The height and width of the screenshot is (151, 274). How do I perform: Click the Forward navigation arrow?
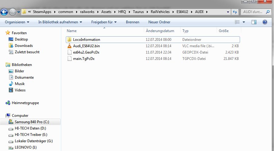(x=12, y=12)
